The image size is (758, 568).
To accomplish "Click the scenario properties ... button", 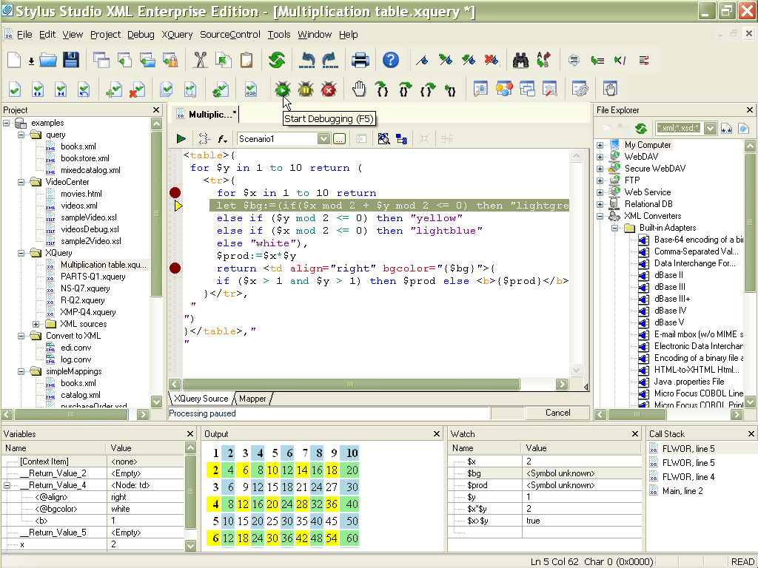I will click(338, 138).
